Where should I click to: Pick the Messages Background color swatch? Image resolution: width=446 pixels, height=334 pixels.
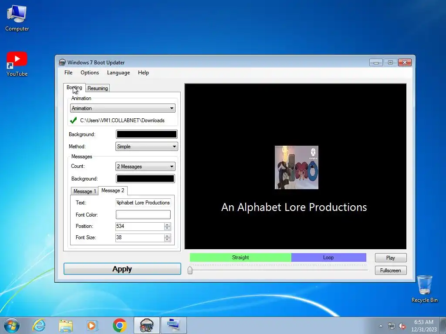coord(145,179)
